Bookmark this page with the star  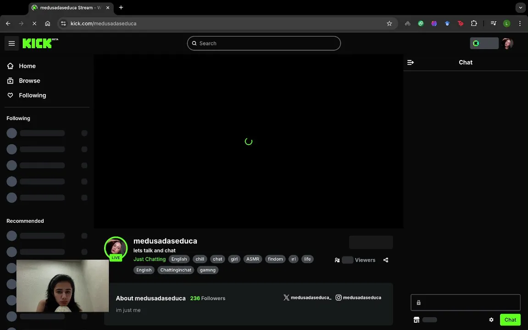(x=389, y=23)
